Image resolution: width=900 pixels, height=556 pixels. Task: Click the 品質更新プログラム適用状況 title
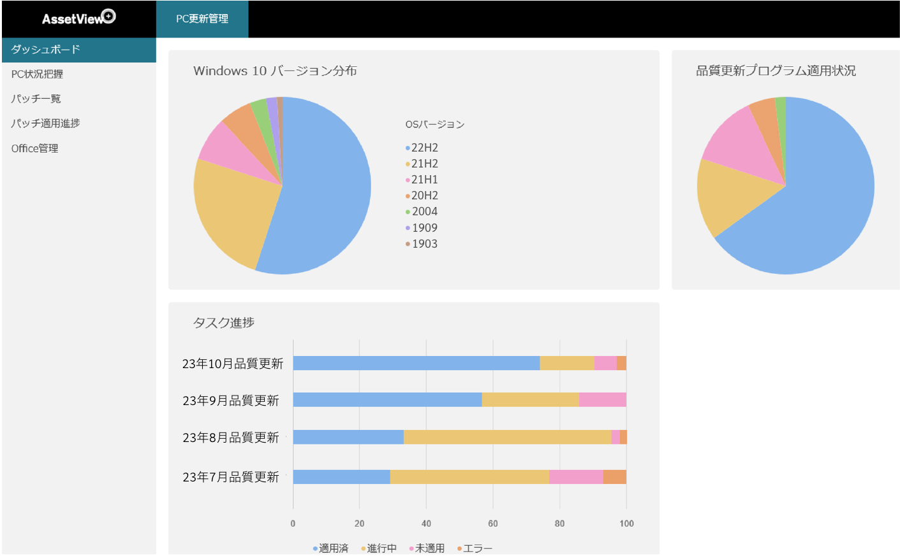[x=776, y=71]
